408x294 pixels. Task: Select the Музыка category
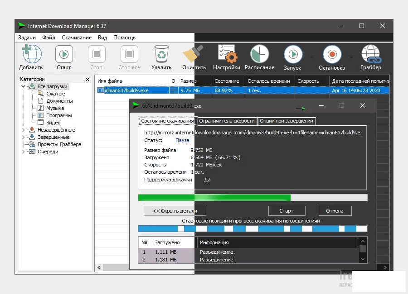point(55,108)
